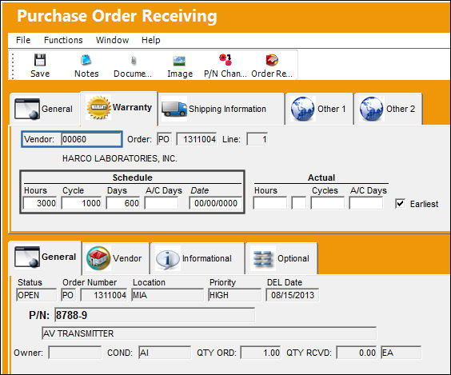Click the Line field showing 1

pos(257,139)
